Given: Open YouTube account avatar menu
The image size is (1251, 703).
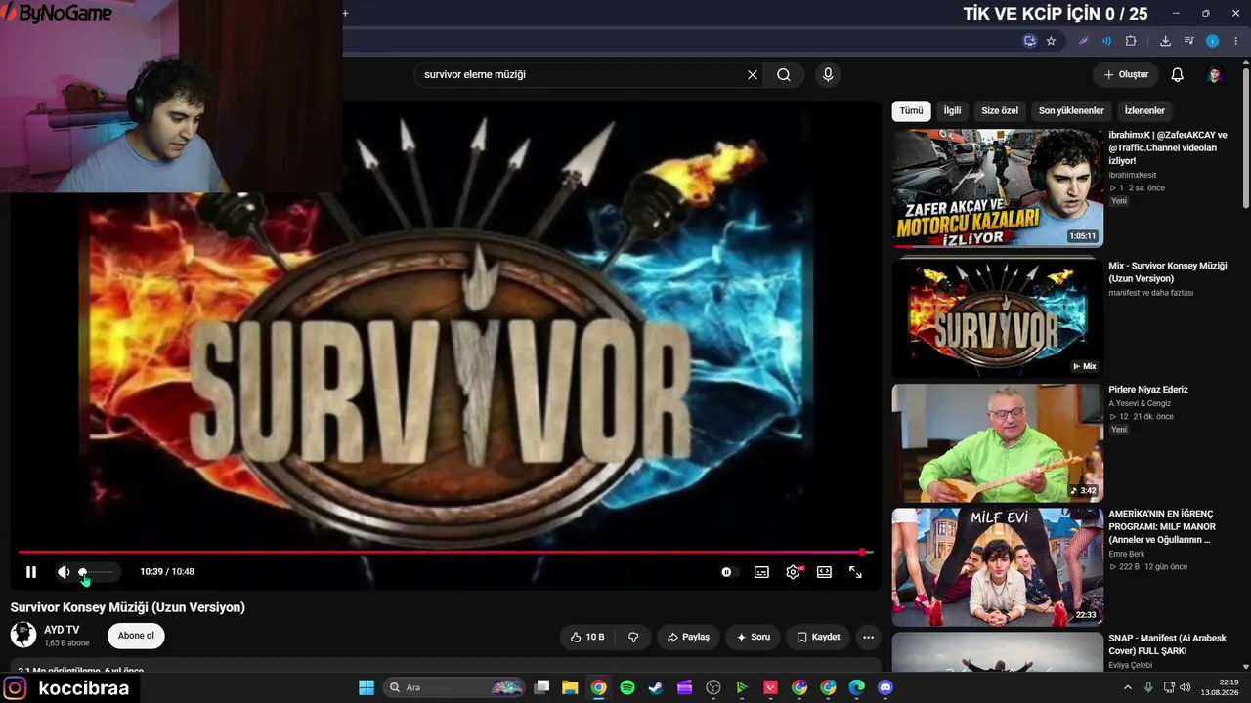Looking at the screenshot, I should pos(1215,74).
